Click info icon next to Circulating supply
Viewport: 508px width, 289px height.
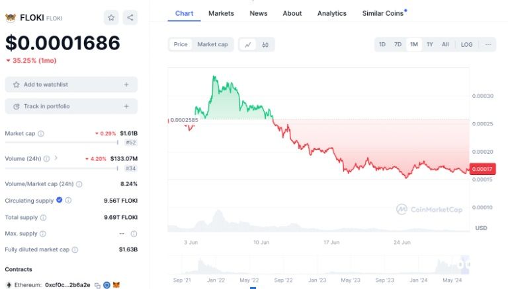click(68, 201)
